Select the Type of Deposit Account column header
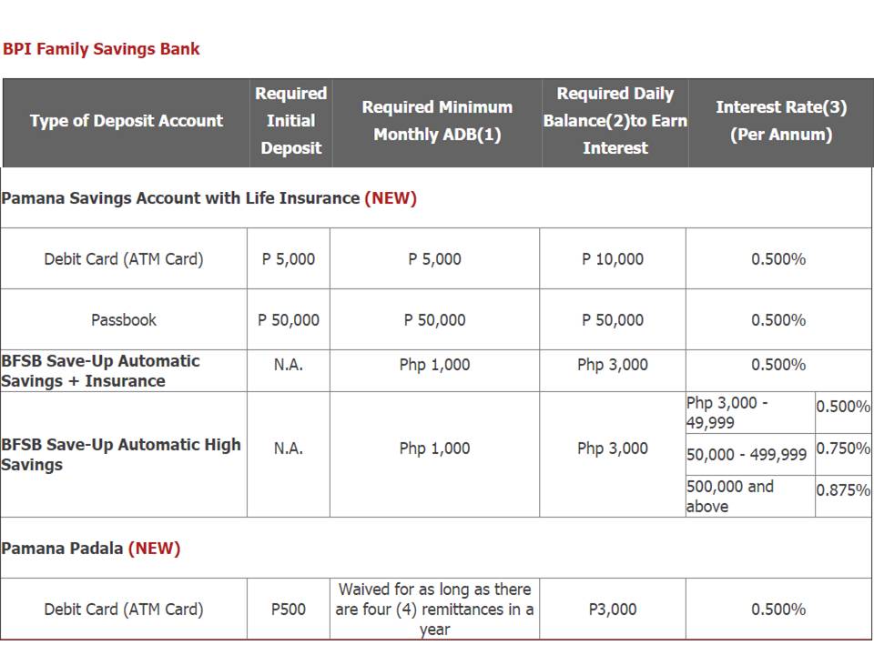The image size is (874, 655). (127, 121)
